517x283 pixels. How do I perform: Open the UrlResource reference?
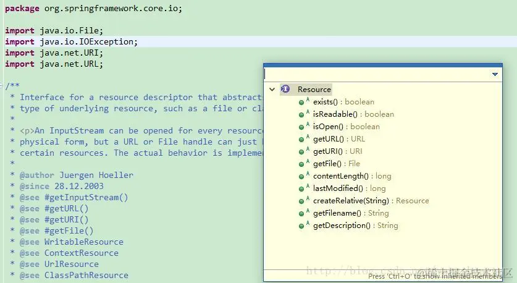tap(71, 264)
